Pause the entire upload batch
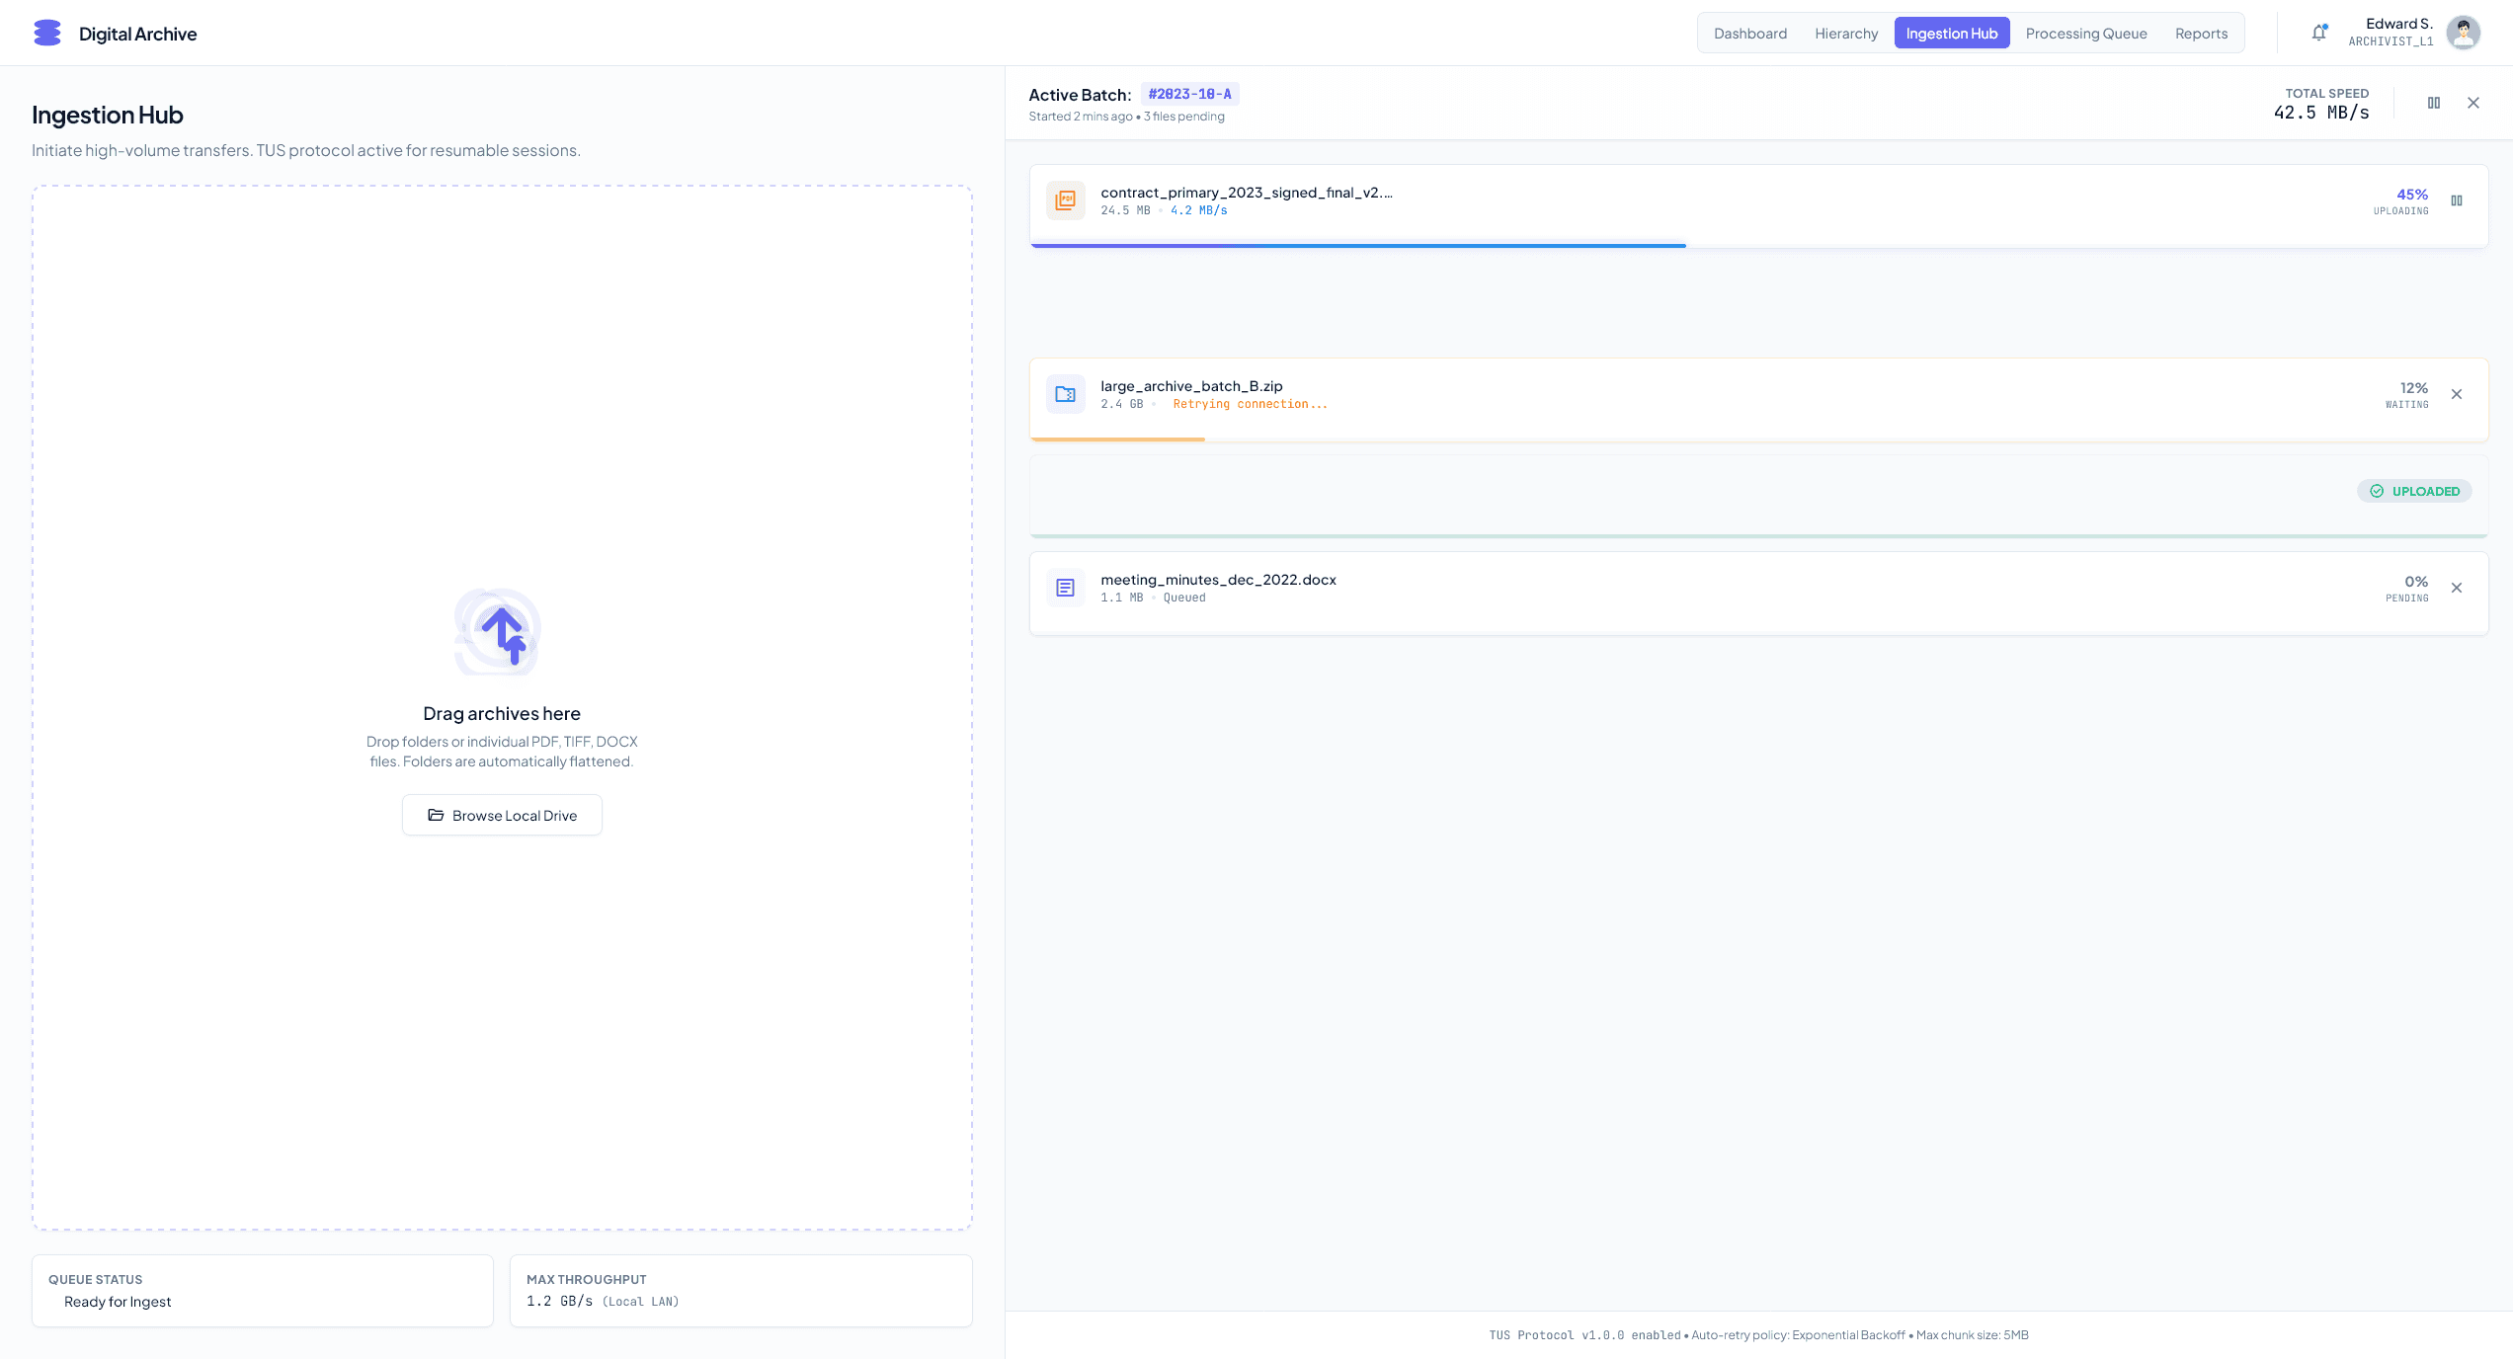 point(2434,102)
